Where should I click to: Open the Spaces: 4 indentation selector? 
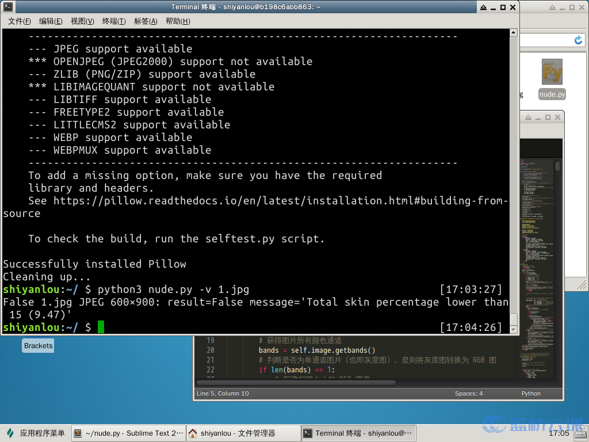tap(469, 394)
